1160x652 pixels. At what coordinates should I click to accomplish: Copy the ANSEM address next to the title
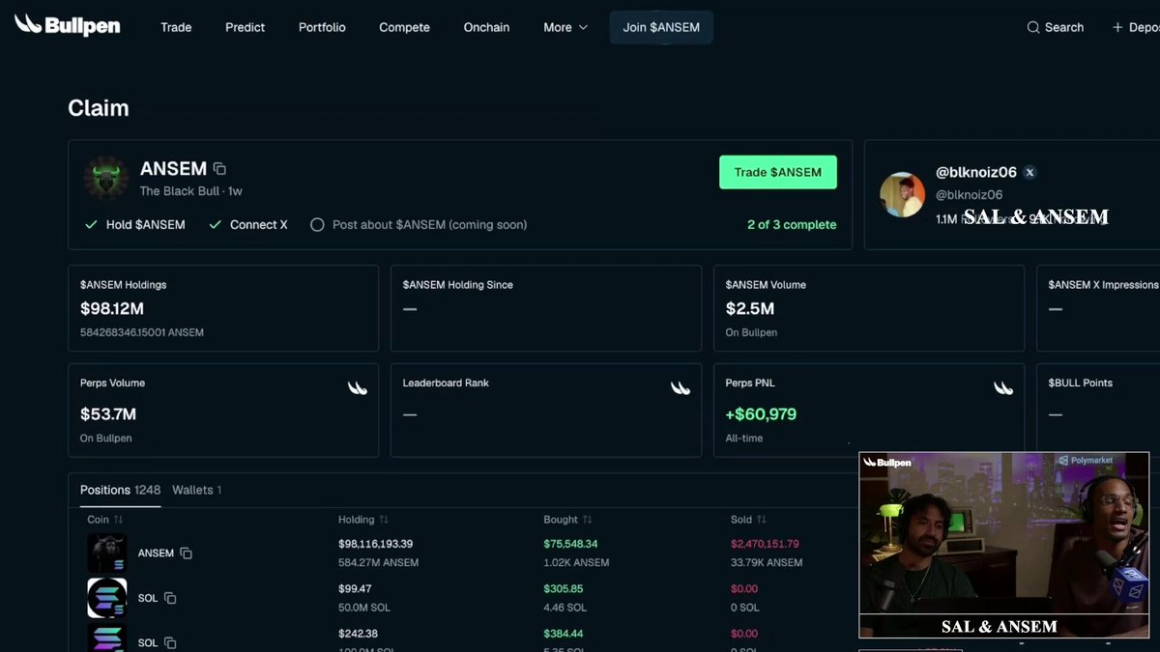[x=219, y=169]
